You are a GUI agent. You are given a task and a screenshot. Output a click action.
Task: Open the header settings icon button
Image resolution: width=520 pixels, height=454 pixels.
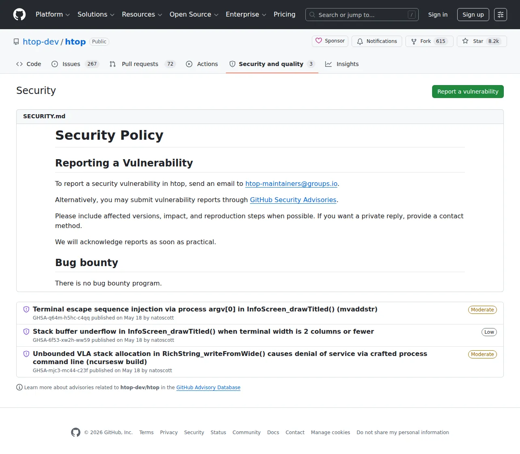[501, 15]
